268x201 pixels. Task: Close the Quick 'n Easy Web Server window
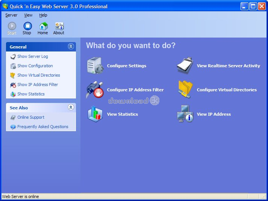tap(262, 6)
